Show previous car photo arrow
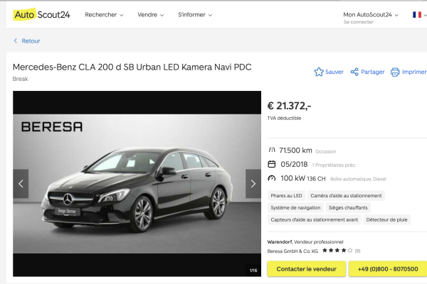 point(21,184)
